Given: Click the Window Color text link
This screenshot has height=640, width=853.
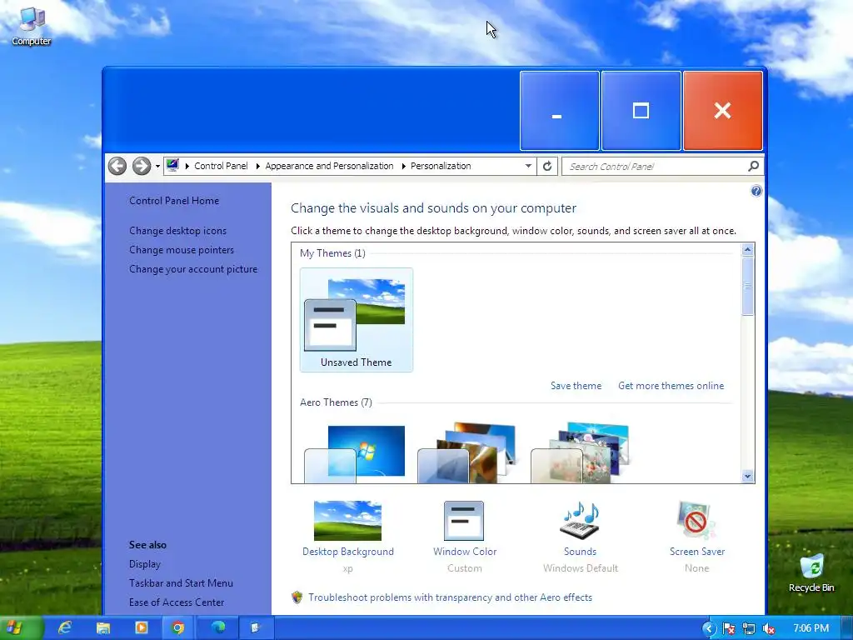Looking at the screenshot, I should (x=465, y=552).
